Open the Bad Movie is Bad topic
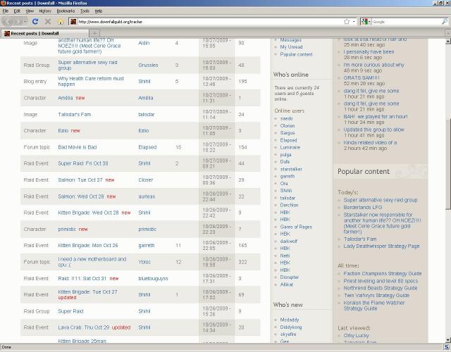 coord(77,147)
